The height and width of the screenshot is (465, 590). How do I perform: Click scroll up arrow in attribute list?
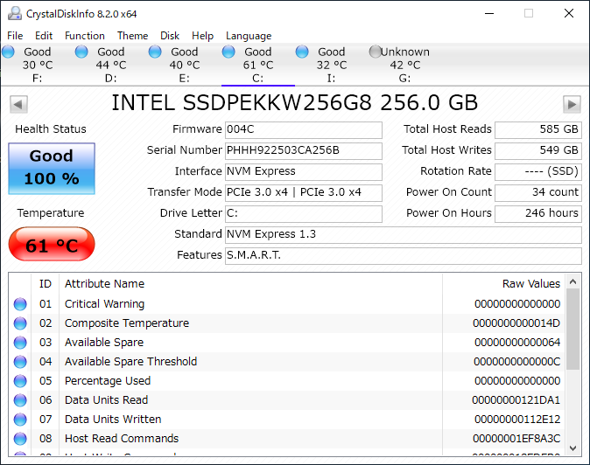click(572, 281)
